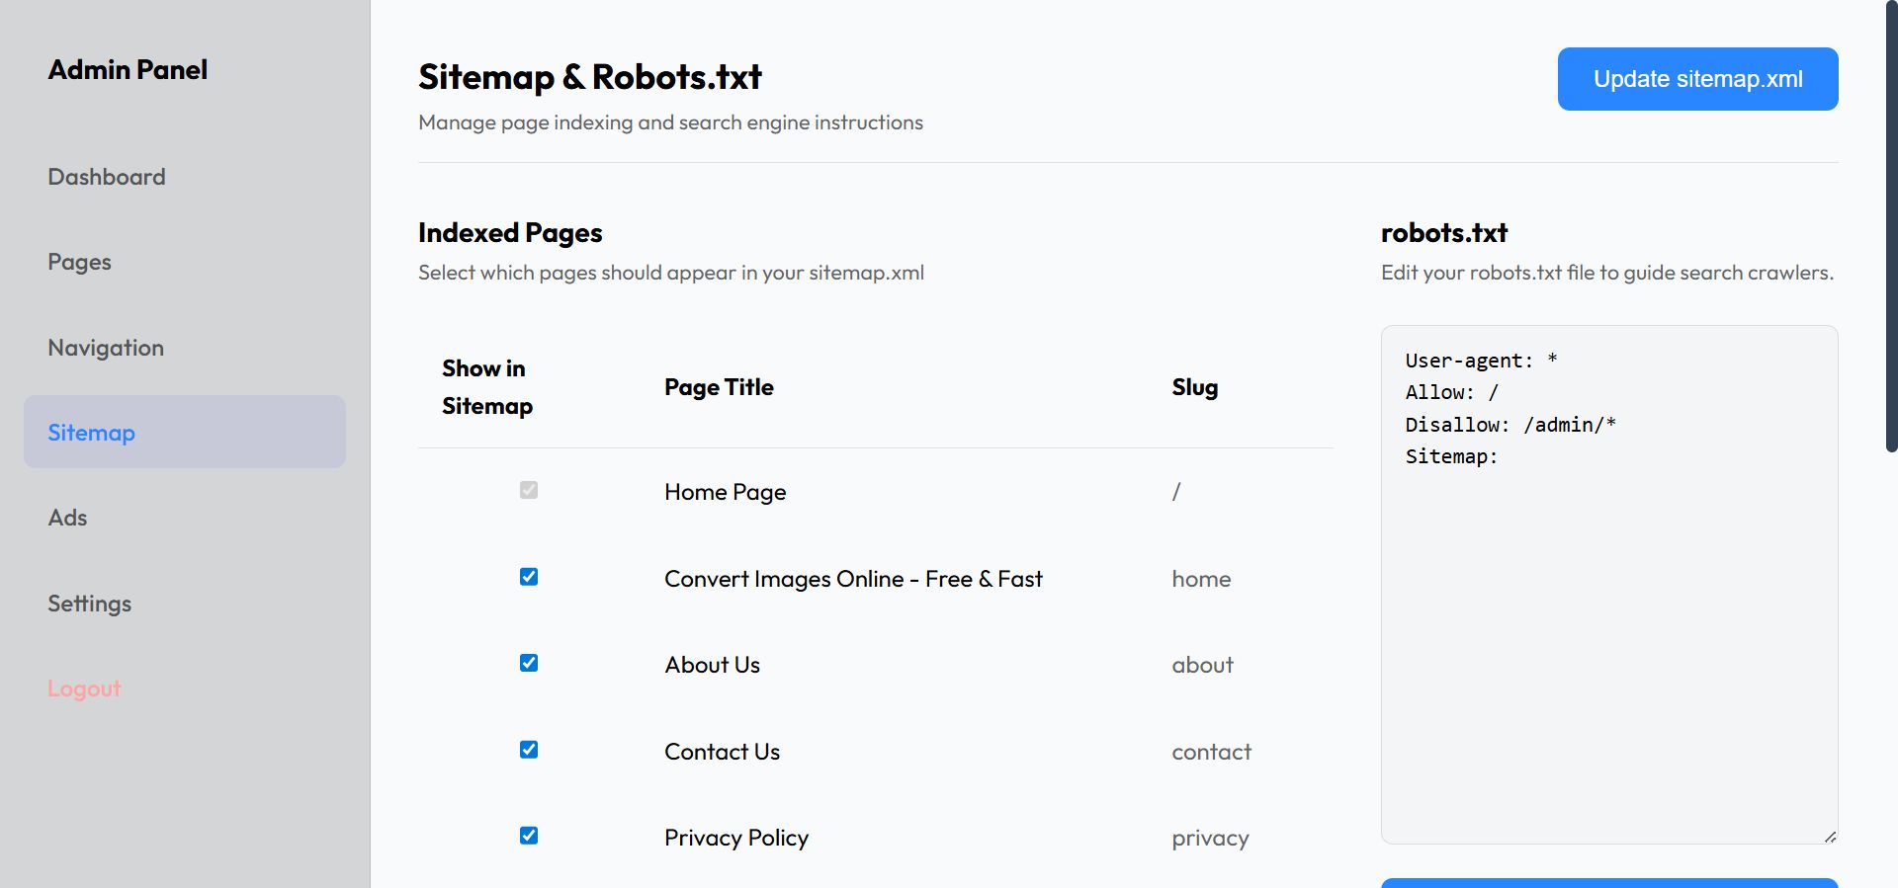The width and height of the screenshot is (1898, 888).
Task: Uncheck the Contact Us sitemap checkbox
Action: pyautogui.click(x=529, y=750)
